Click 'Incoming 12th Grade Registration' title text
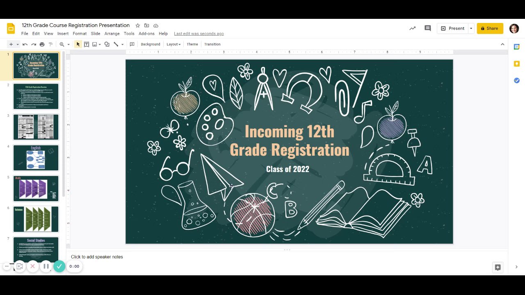 (x=289, y=141)
